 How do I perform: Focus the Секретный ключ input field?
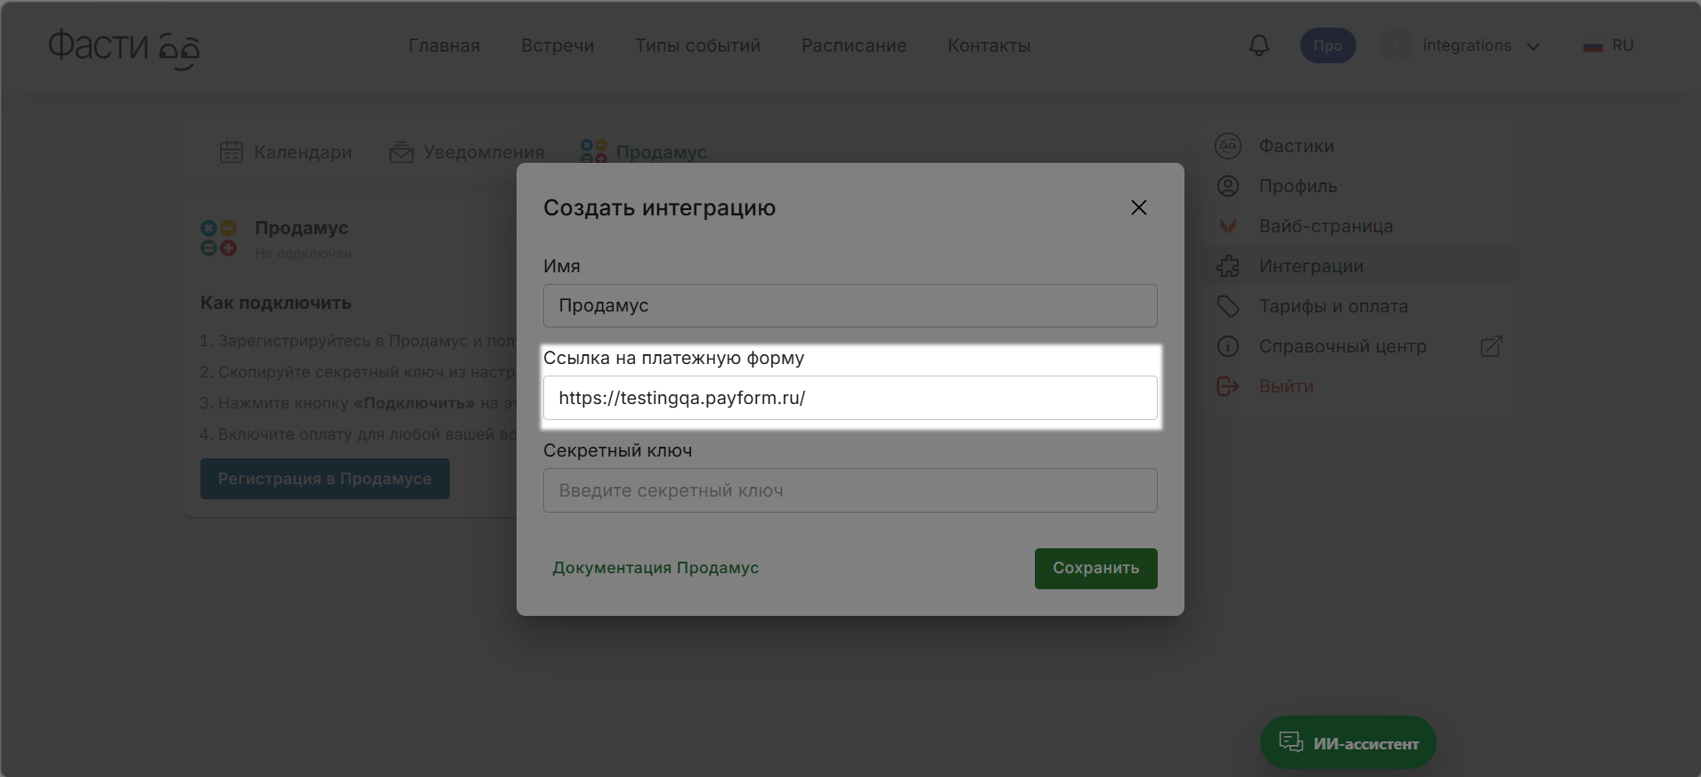[850, 490]
